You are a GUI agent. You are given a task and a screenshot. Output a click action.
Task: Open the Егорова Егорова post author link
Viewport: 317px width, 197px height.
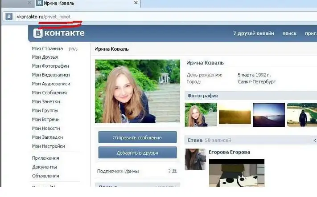tap(229, 152)
